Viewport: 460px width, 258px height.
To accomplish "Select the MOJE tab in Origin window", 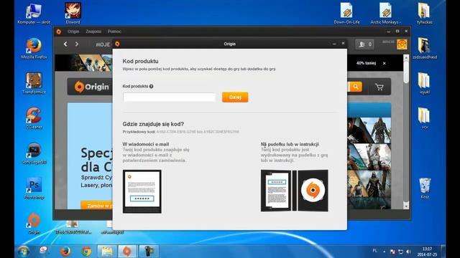I will (103, 44).
